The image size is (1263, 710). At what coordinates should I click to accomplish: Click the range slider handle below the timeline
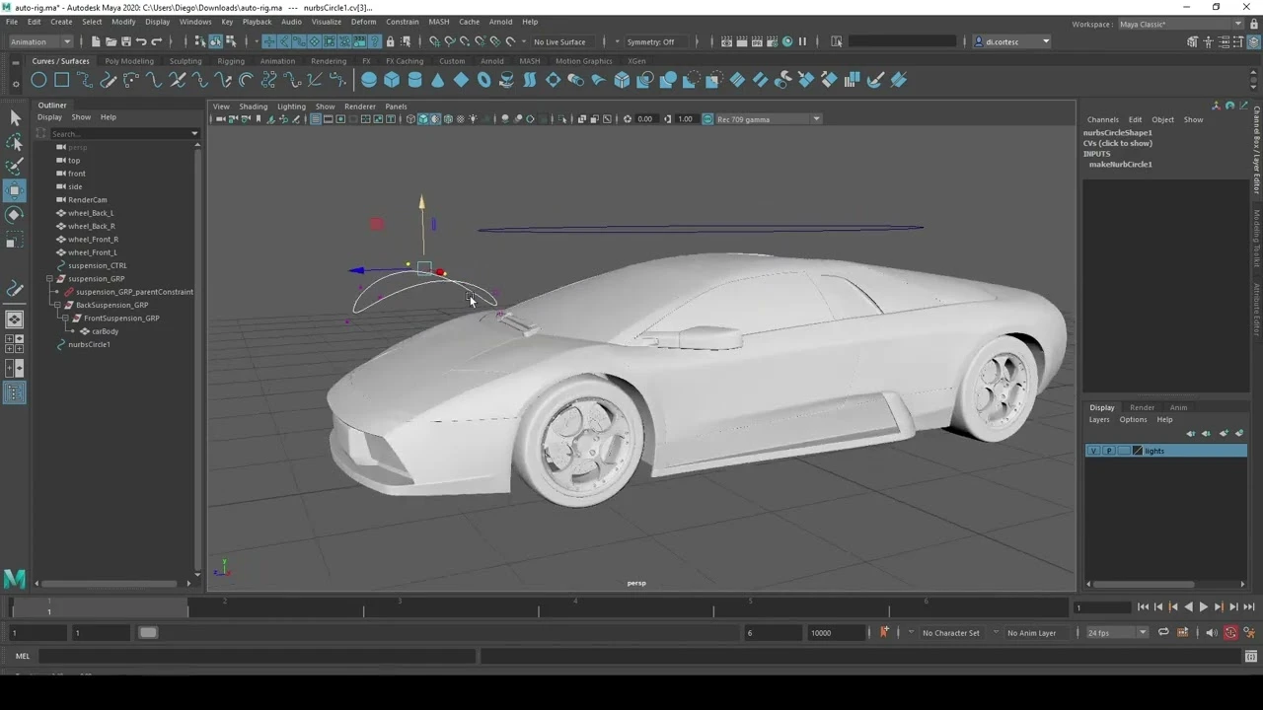pos(147,632)
